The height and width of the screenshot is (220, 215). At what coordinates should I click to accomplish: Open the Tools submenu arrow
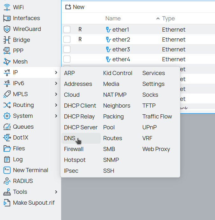(x=56, y=192)
